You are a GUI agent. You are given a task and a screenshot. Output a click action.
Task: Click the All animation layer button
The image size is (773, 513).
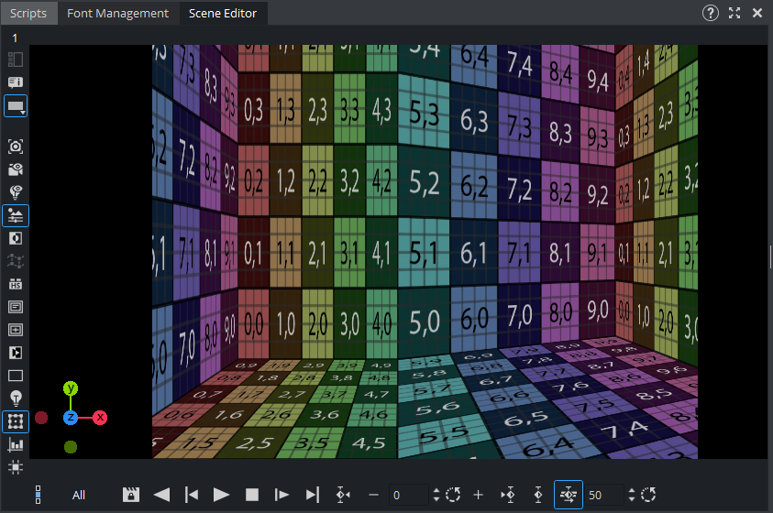79,495
